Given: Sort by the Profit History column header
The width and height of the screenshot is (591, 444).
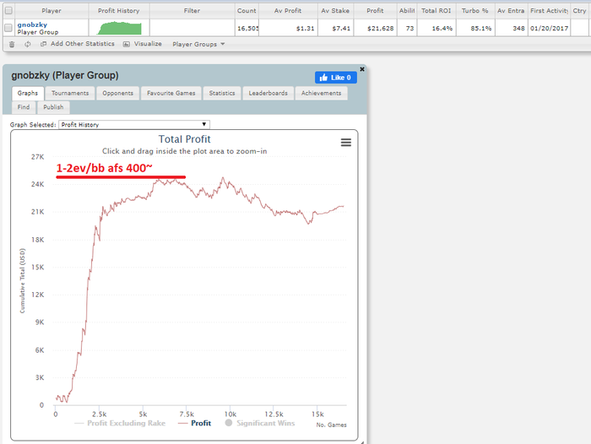Looking at the screenshot, I should [119, 11].
